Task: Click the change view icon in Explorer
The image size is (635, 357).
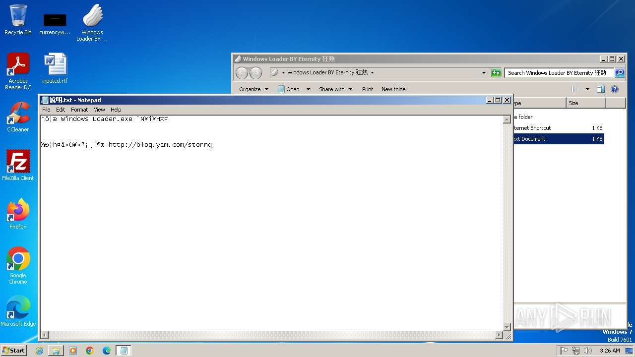Action: [575, 89]
